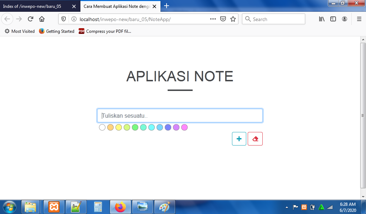Viewport: 366px width, 214px height.
Task: Open the page actions three-dot menu
Action: (x=213, y=19)
